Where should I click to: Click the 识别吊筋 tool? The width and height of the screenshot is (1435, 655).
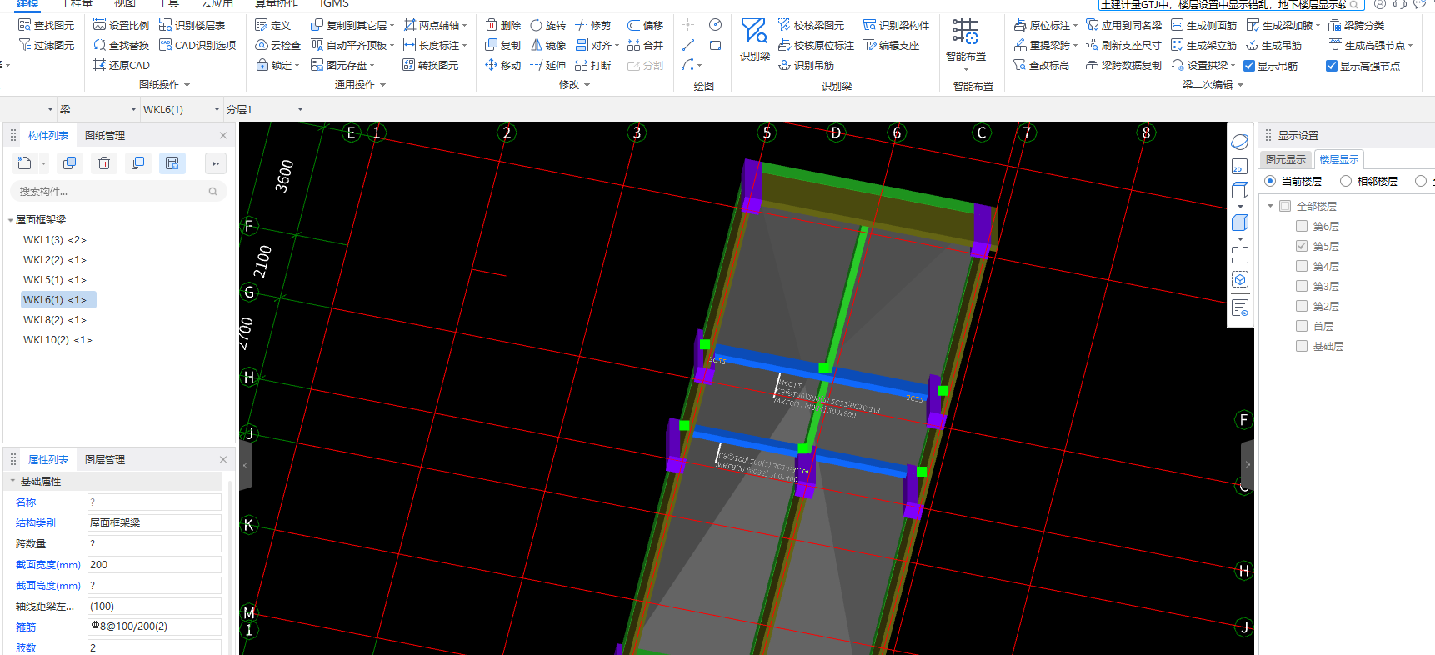(x=806, y=65)
